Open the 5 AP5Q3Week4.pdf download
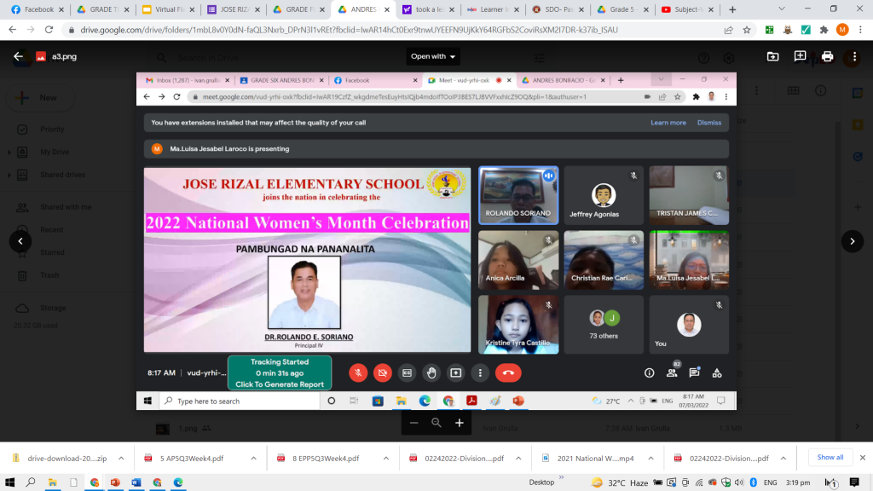Viewport: 873px width, 491px height. point(192,458)
